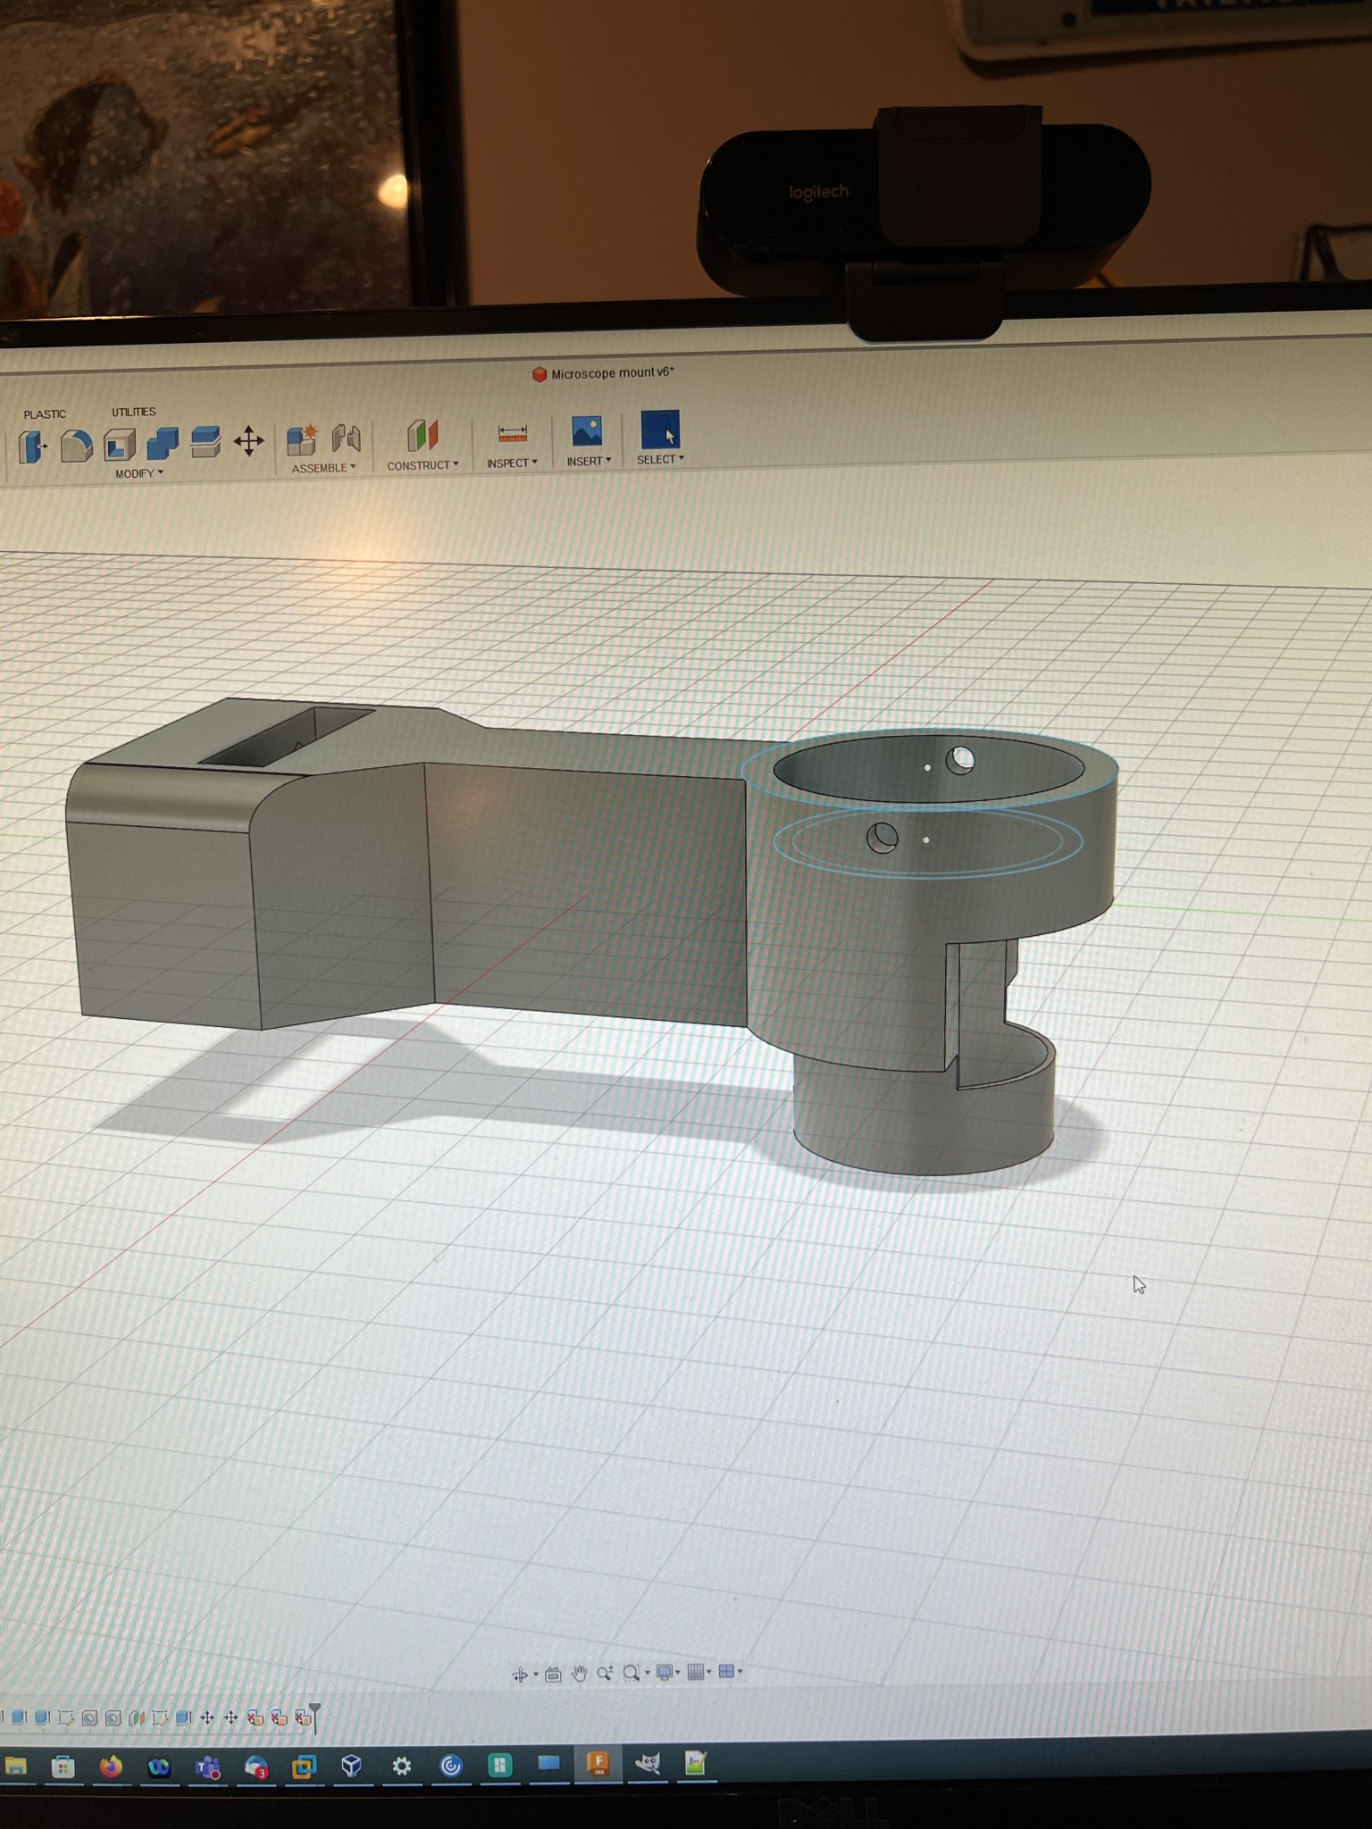1372x1829 pixels.
Task: Click the rectangular slot on the mount top
Action: point(286,737)
